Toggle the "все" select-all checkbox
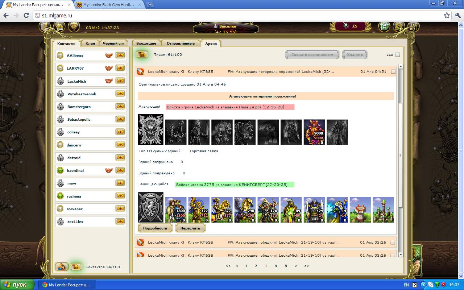 coord(397,55)
